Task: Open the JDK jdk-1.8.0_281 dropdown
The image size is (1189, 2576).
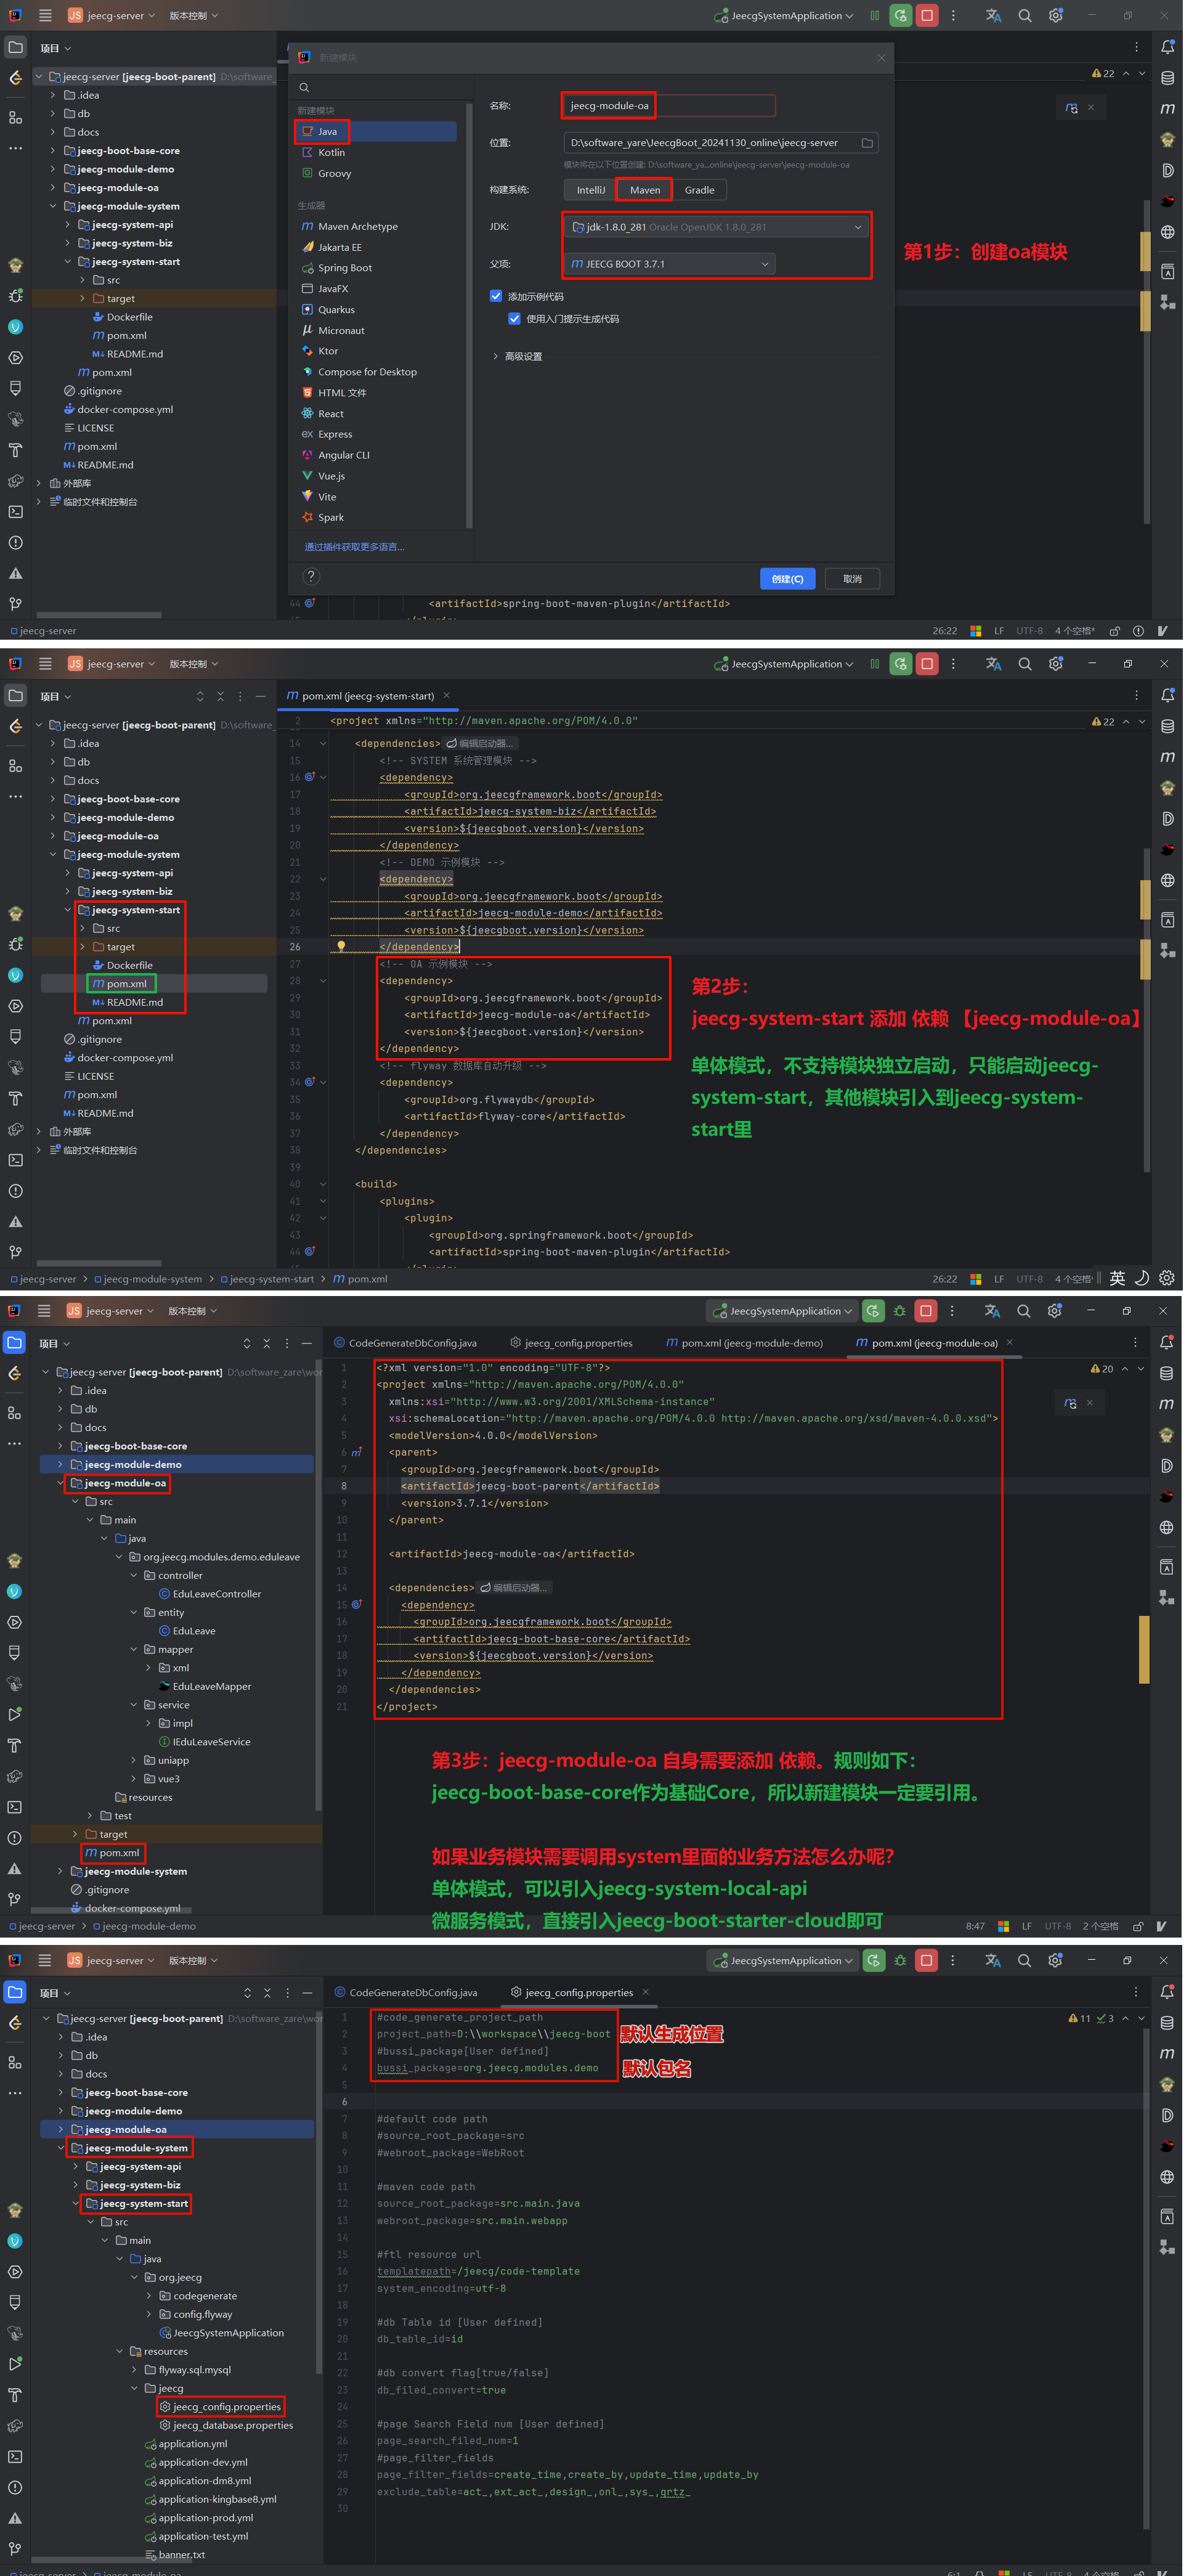Action: (x=716, y=227)
